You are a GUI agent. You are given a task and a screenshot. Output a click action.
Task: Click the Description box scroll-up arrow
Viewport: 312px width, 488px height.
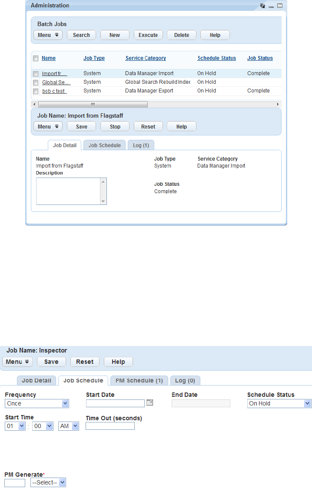[x=103, y=181]
